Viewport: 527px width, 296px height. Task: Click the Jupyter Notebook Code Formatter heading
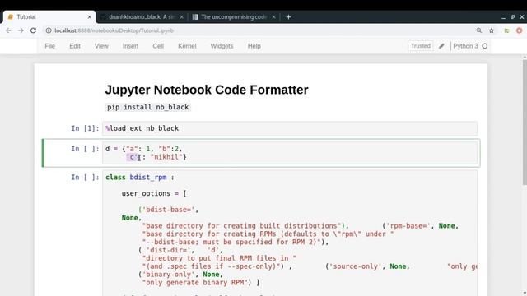[207, 90]
